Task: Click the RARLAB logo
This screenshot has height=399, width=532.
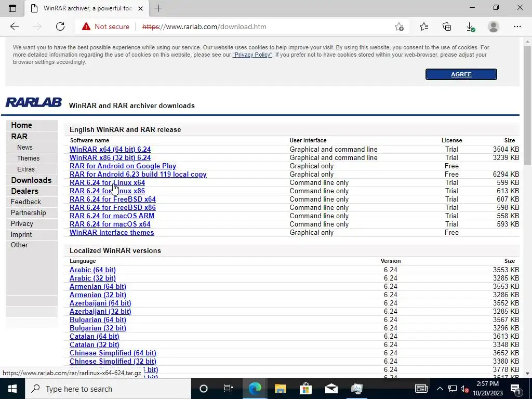Action: point(34,102)
